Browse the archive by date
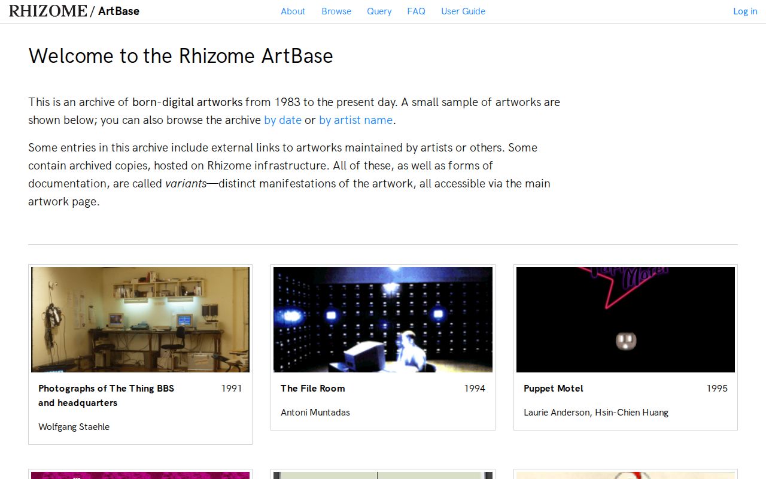The width and height of the screenshot is (766, 479). pos(282,120)
